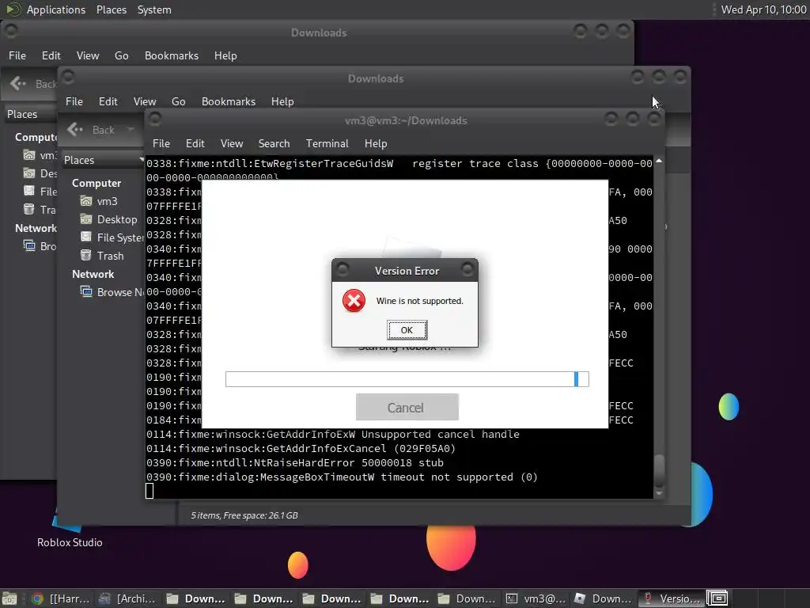Open Bookmarks menu in the rear Downloads window
The image size is (810, 608).
point(172,55)
